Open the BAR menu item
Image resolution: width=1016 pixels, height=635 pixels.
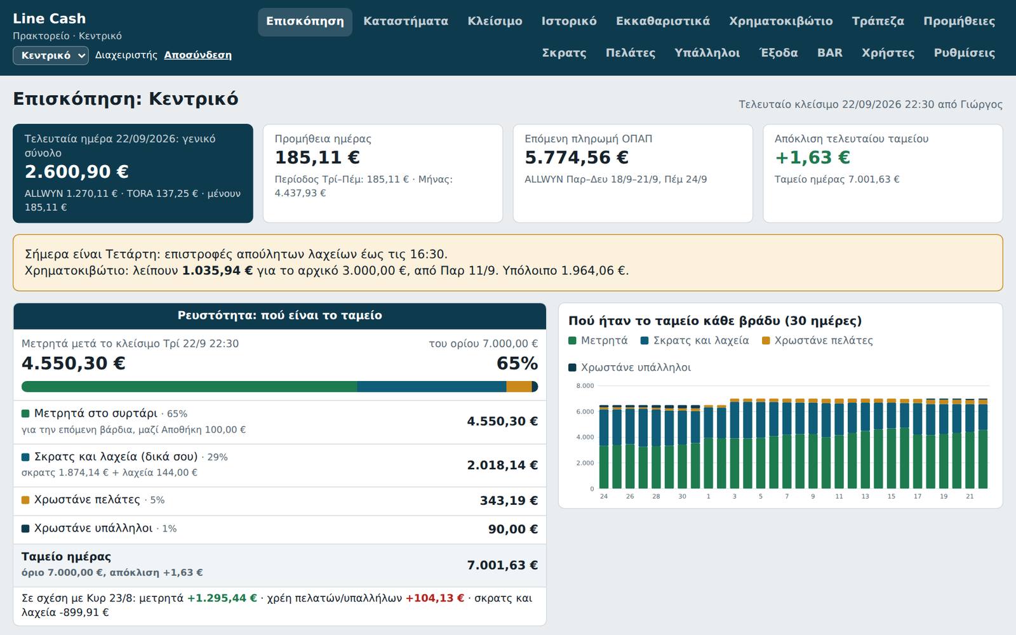click(x=830, y=53)
